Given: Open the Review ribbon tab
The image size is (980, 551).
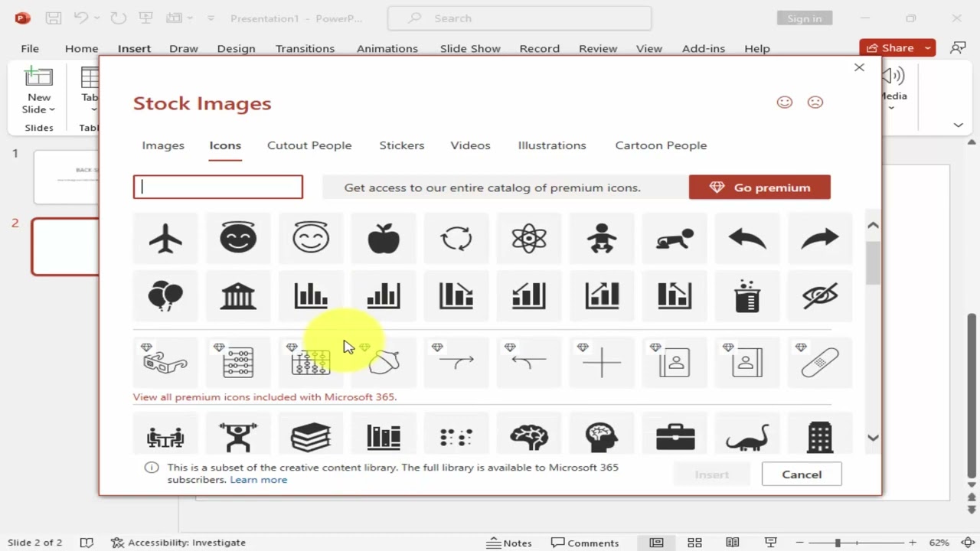Looking at the screenshot, I should coord(598,48).
